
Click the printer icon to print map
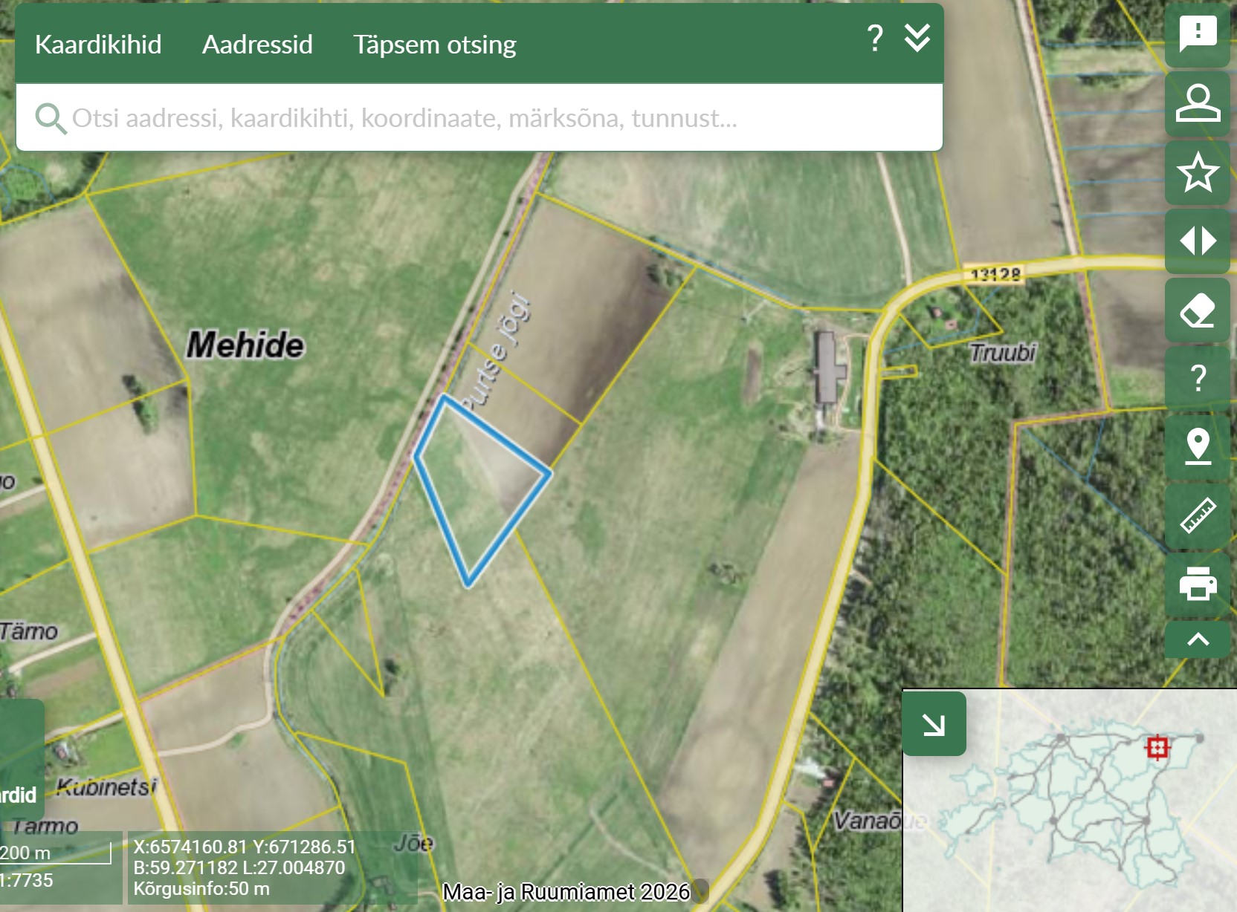click(1198, 584)
